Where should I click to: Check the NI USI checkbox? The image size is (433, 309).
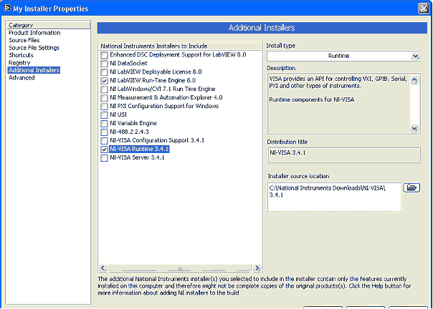pos(104,115)
